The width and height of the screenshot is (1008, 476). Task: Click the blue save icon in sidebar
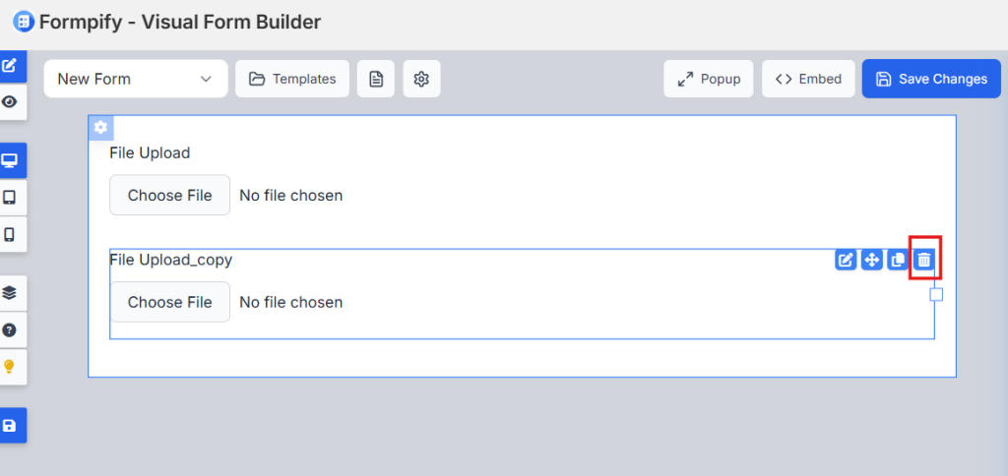10,426
